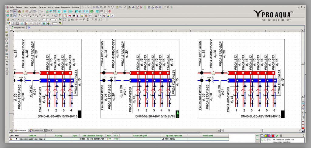Click the green checkmark icon in error panel
311x148 pixels.
click(277, 136)
